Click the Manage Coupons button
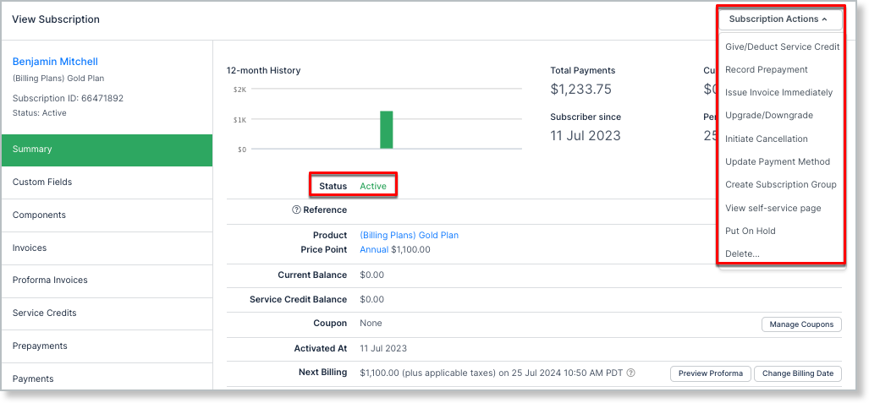Image resolution: width=869 pixels, height=403 pixels. pos(800,324)
